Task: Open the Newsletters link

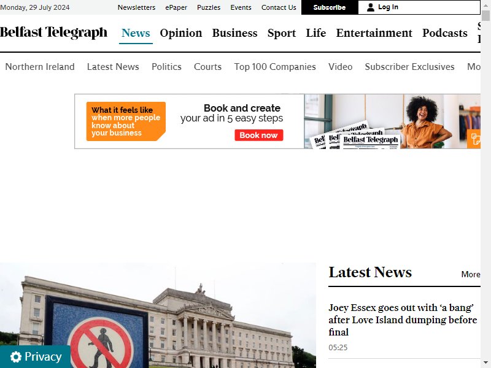Action: click(x=136, y=7)
